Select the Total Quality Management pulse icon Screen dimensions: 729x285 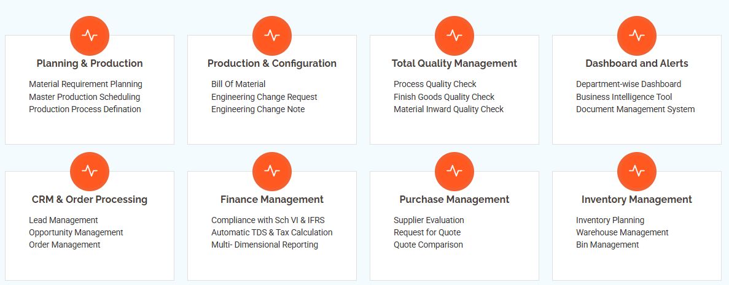pos(454,36)
